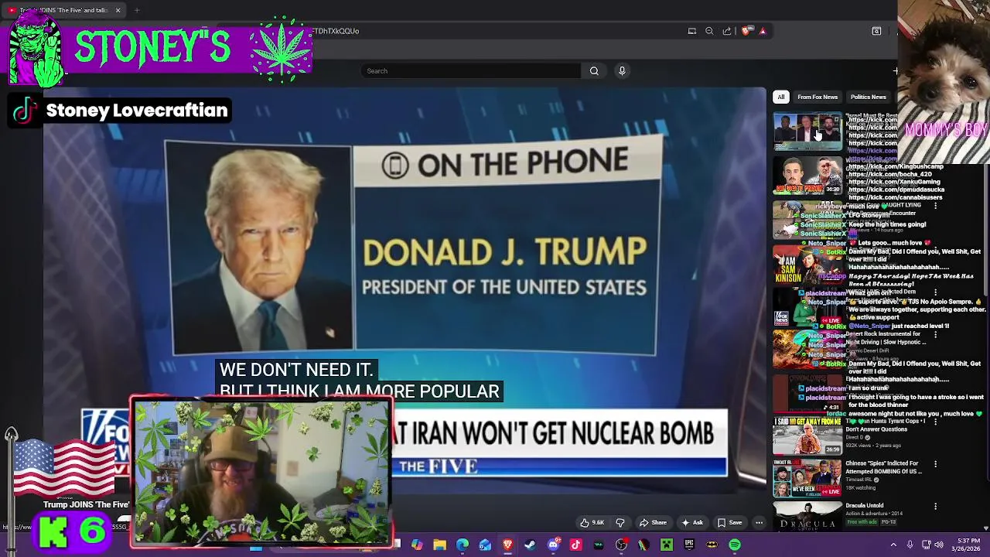This screenshot has width=990, height=557.
Task: Submit search with magnifier button
Action: (x=594, y=70)
